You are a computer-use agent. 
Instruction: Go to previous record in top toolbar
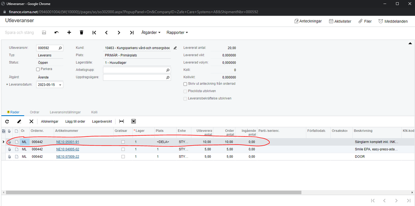pyautogui.click(x=106, y=32)
